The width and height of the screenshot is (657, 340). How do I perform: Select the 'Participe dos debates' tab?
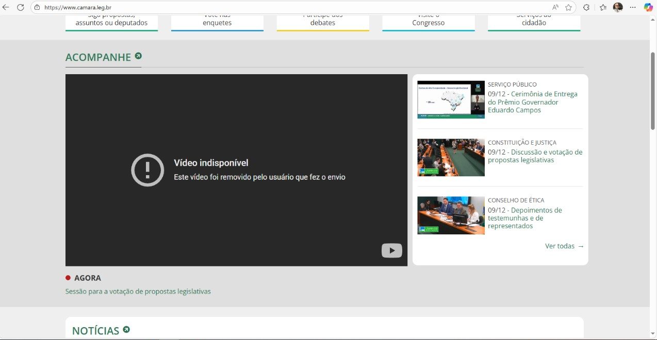(323, 23)
